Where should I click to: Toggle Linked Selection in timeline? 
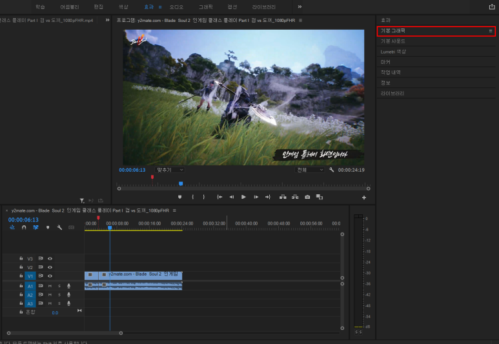(x=36, y=227)
